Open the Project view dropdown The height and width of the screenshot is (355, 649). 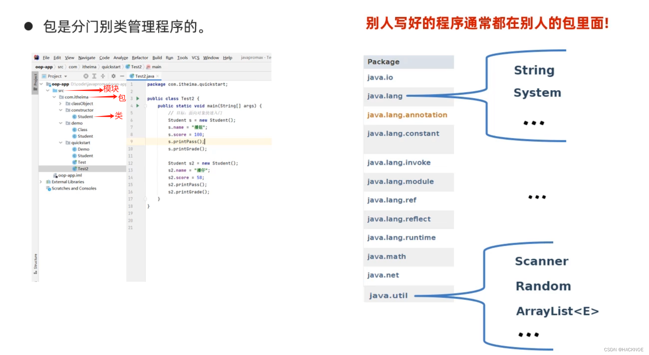[55, 76]
